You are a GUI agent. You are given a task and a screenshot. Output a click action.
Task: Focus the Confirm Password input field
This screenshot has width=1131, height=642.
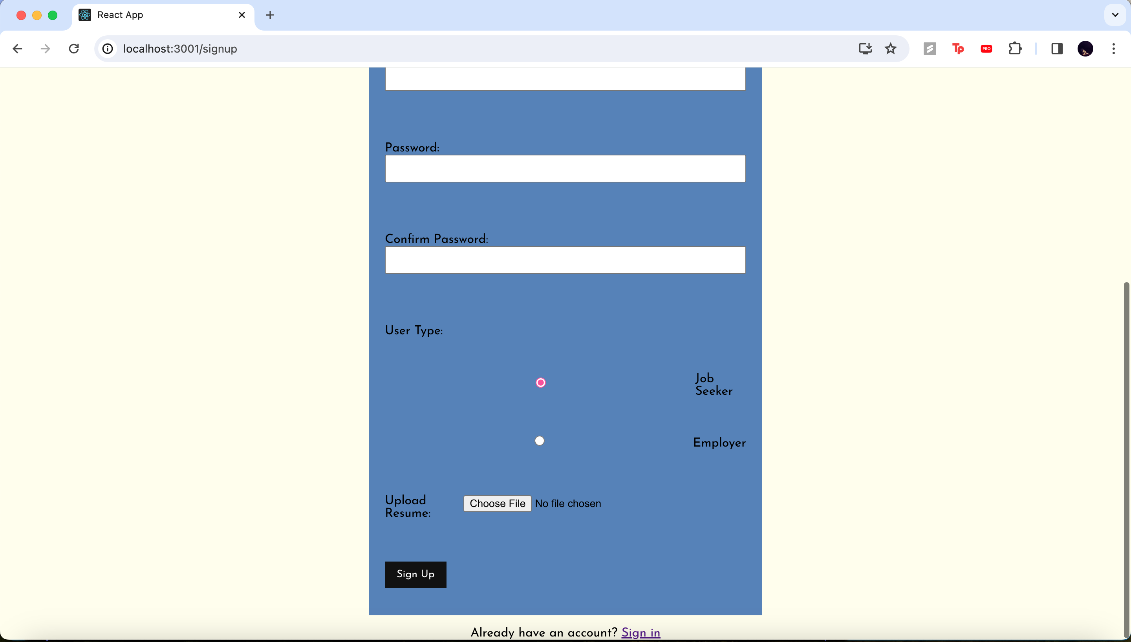[x=565, y=260]
